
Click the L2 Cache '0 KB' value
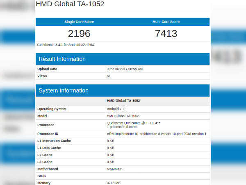coord(110,155)
